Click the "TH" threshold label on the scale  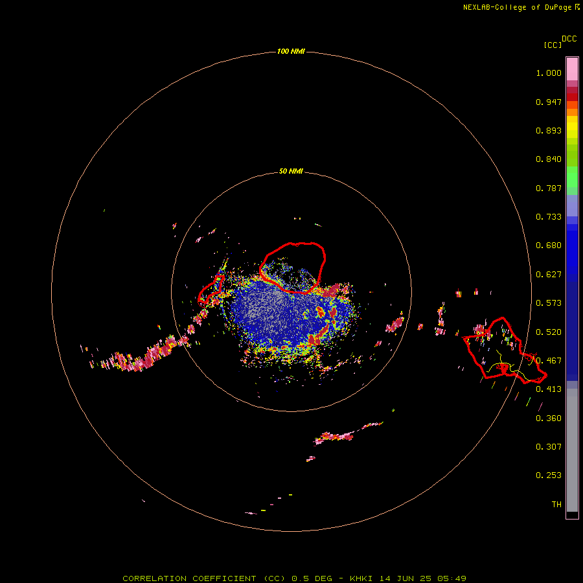556,505
